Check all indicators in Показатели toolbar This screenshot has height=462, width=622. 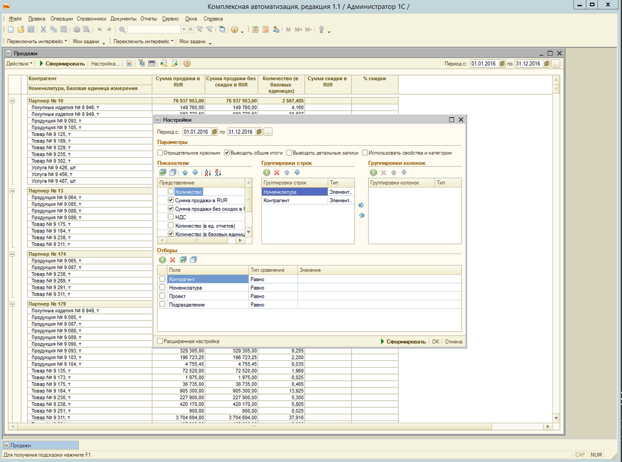point(163,173)
